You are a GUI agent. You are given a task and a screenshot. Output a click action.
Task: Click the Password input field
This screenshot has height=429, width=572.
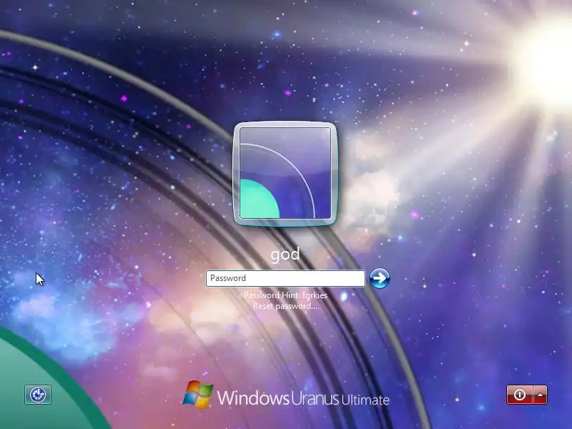coord(285,278)
